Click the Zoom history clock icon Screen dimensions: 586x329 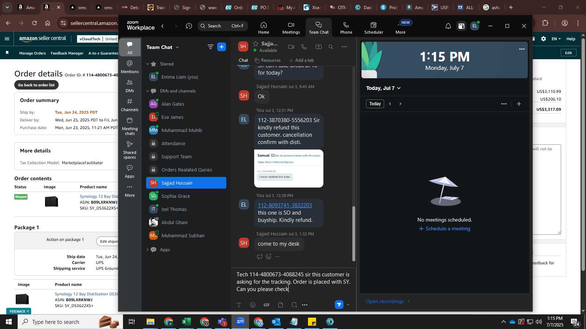(x=189, y=26)
